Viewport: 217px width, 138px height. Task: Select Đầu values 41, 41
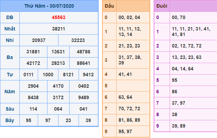tap(125, 74)
